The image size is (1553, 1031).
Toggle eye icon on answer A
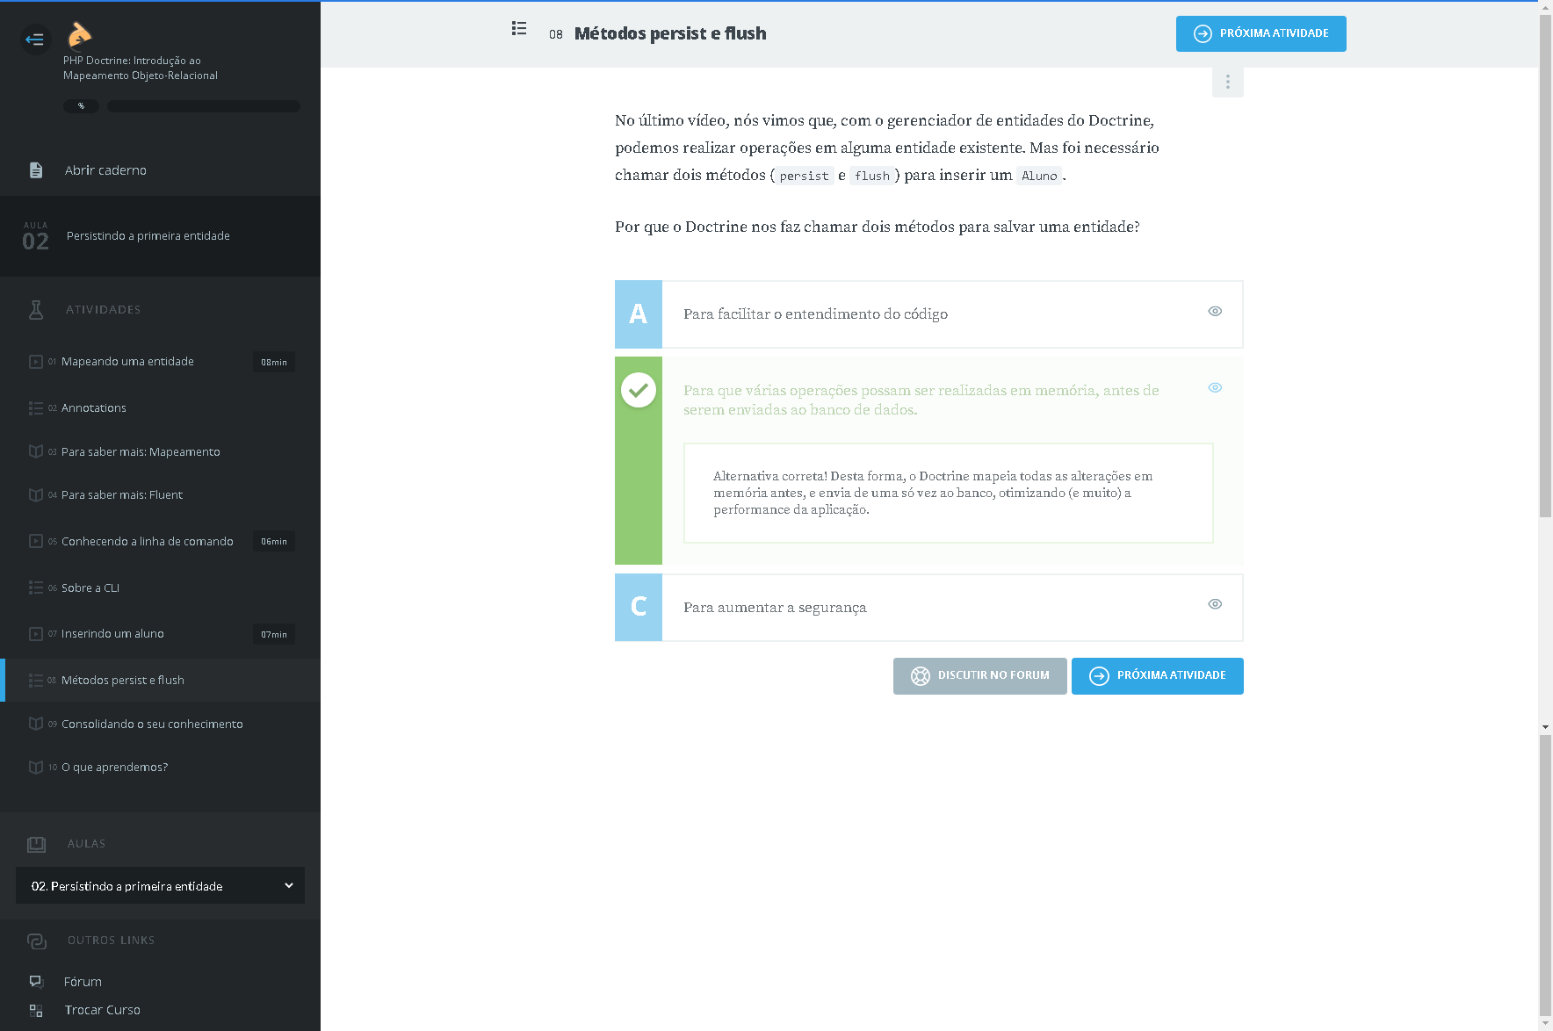(x=1215, y=312)
